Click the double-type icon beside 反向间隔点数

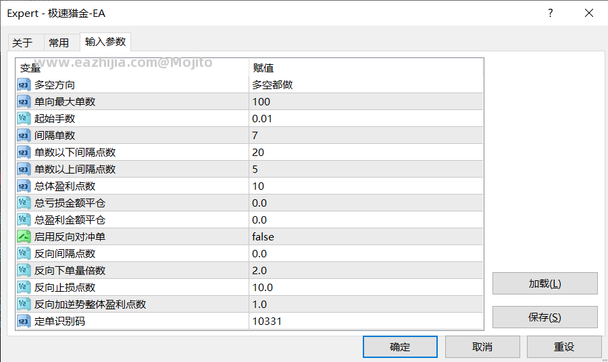pyautogui.click(x=24, y=253)
